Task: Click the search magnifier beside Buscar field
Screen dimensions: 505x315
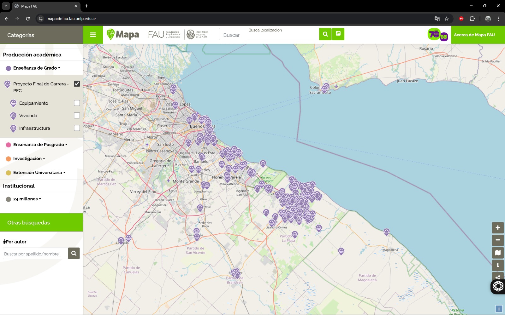Action: tap(325, 34)
